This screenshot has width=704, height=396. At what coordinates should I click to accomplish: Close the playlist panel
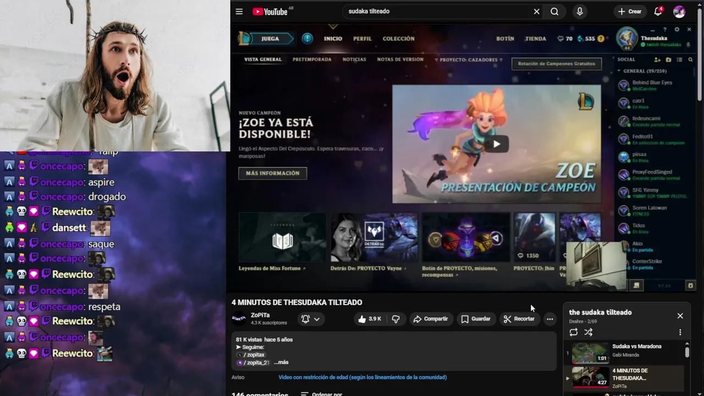(680, 316)
